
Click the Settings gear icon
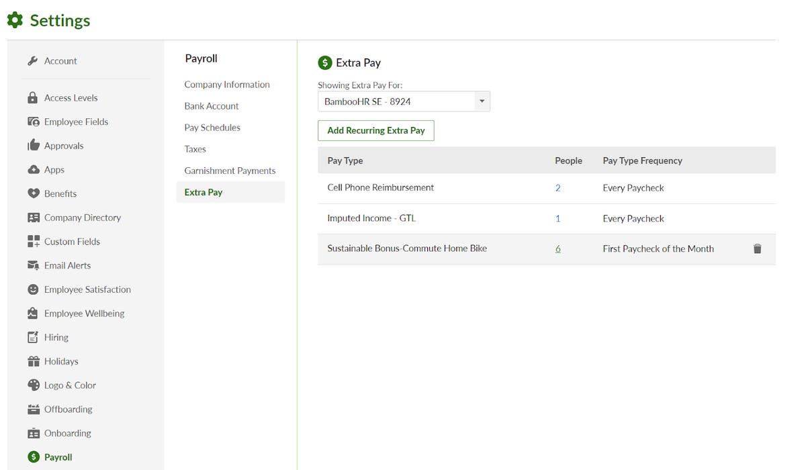coord(15,20)
